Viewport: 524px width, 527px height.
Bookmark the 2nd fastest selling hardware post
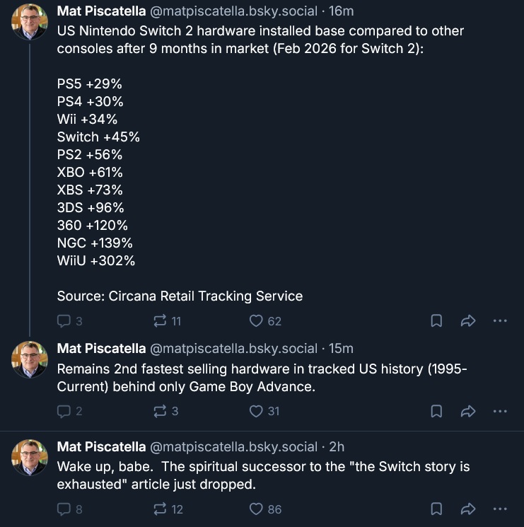coord(436,411)
